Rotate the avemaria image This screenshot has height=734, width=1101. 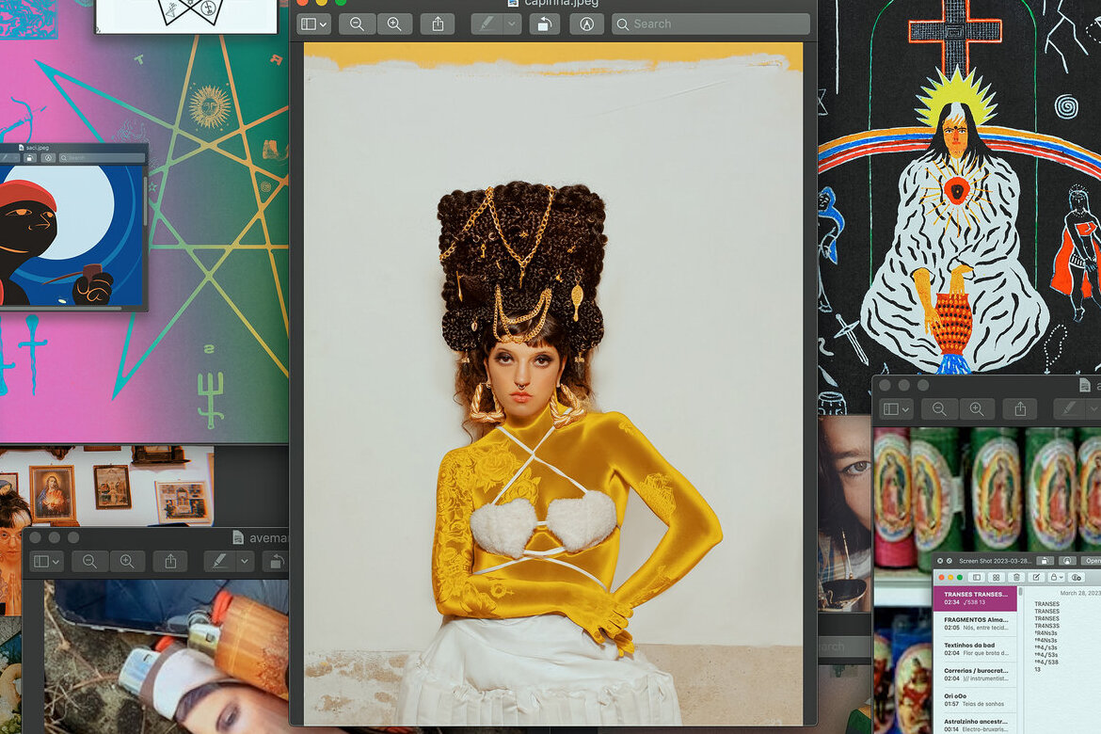[276, 561]
